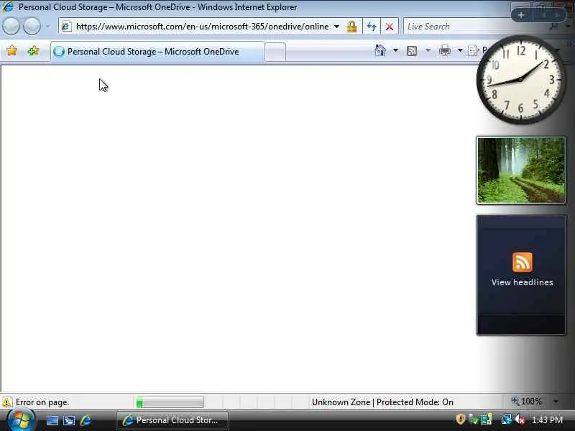Click the security shield tray icon
This screenshot has height=431, width=575.
461,419
